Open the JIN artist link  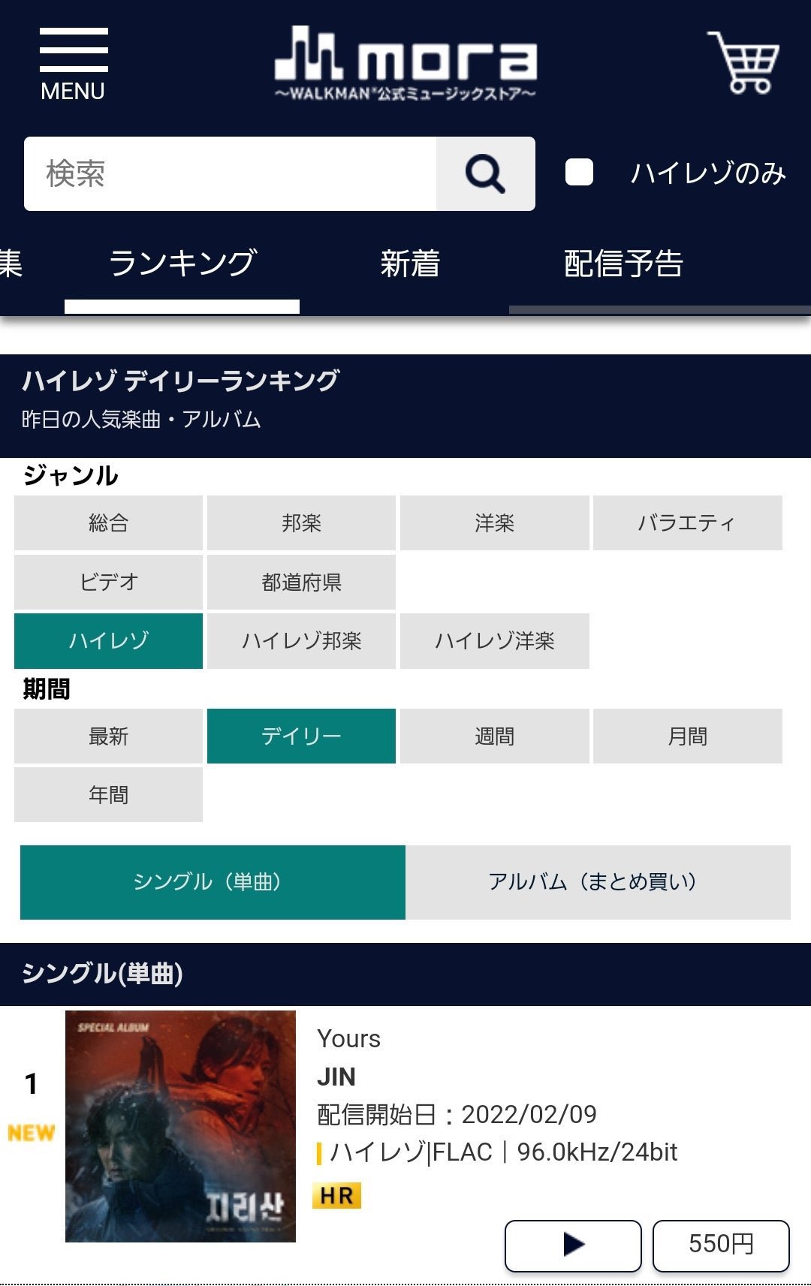[336, 1077]
